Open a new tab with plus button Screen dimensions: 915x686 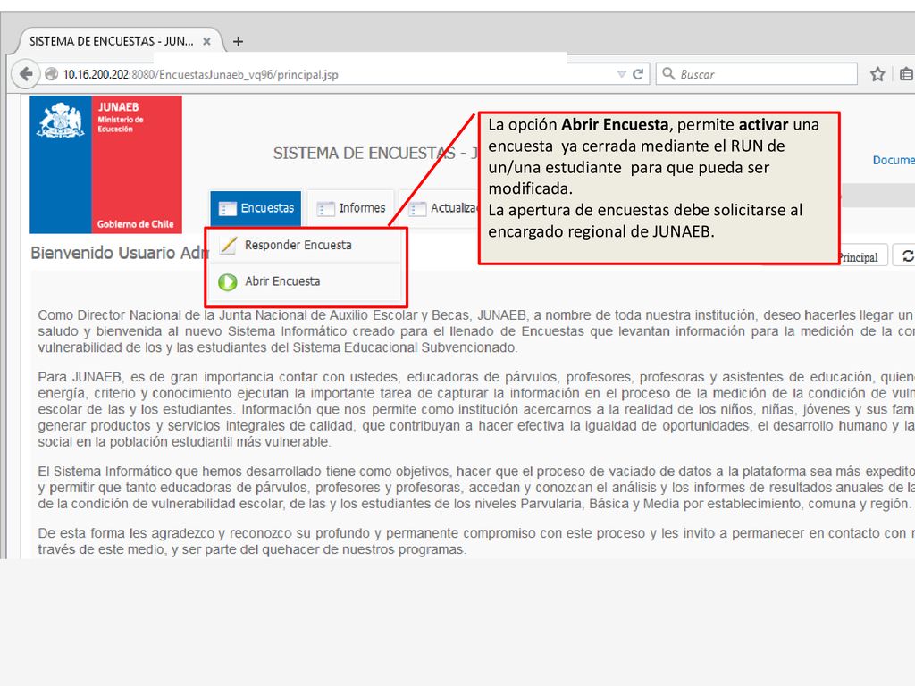[238, 41]
